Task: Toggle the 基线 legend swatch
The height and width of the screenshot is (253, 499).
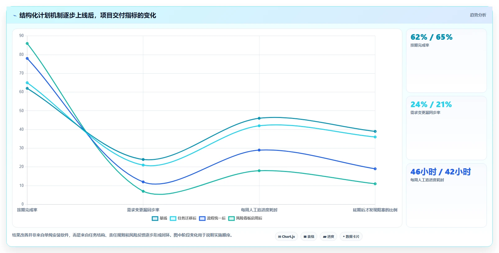Action: (x=155, y=219)
